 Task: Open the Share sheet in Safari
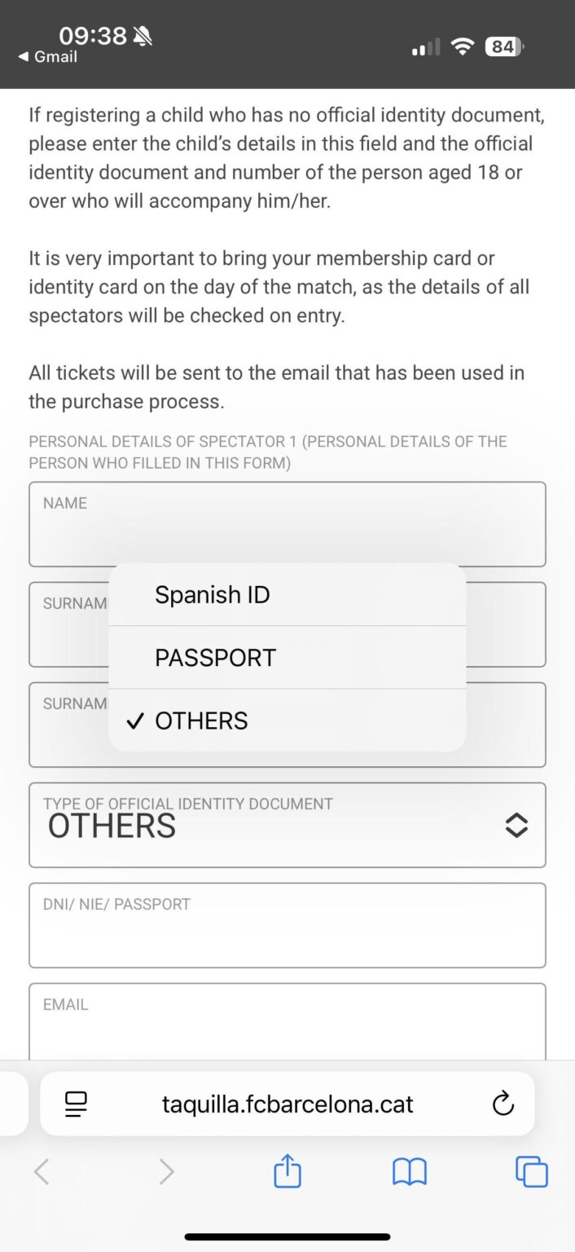tap(287, 1171)
